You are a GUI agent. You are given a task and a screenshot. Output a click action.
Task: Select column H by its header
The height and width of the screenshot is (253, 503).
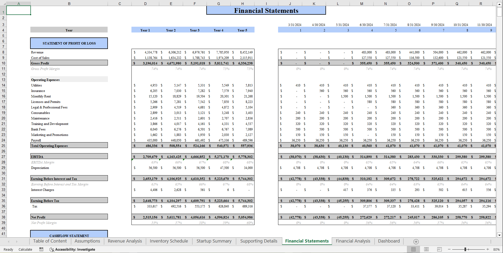pos(242,3)
